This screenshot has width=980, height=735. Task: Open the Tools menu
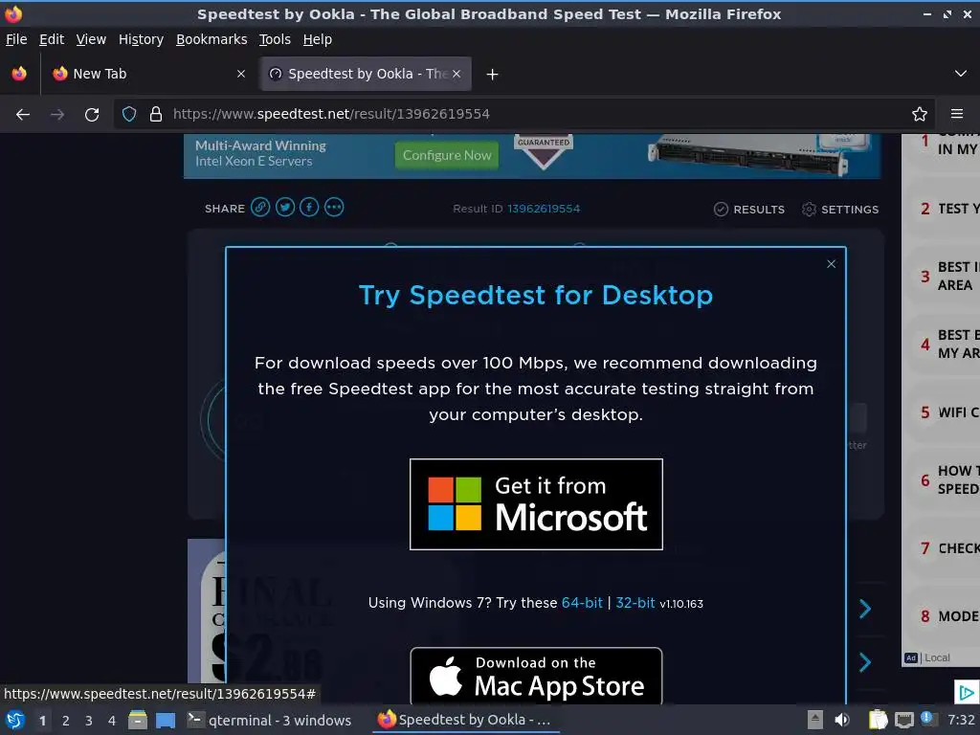275,39
